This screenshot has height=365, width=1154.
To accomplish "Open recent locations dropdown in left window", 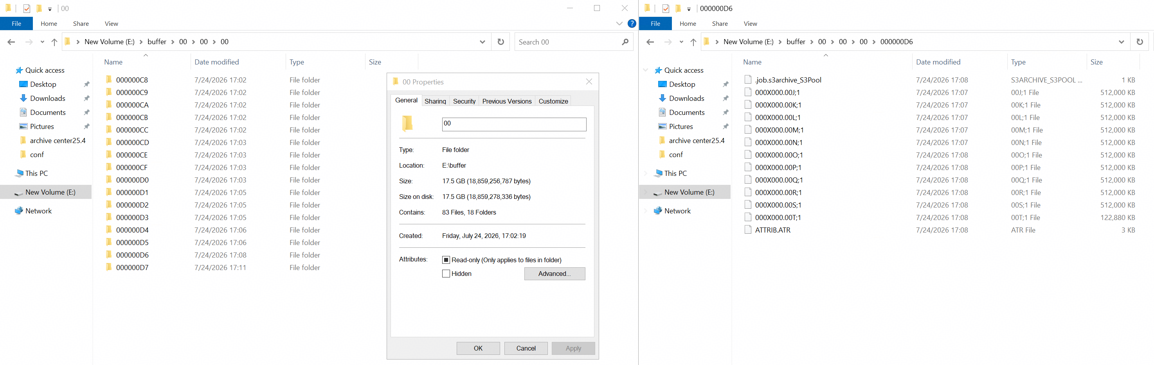I will coord(42,42).
